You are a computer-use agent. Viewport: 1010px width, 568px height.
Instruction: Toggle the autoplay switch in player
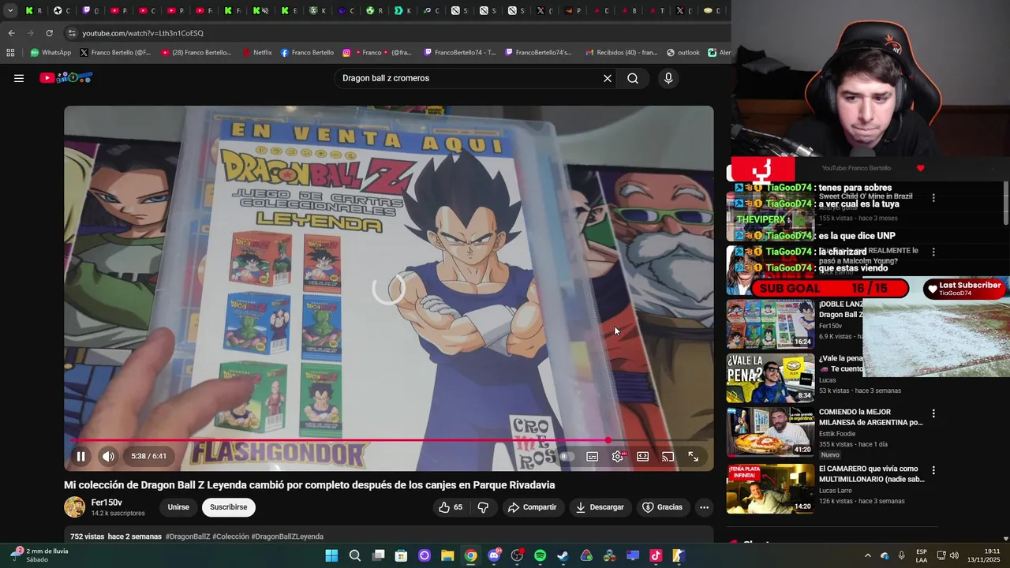[x=567, y=456]
